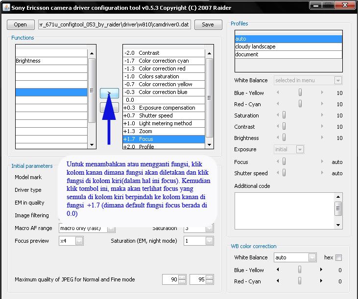Select the +0.3 Exposure compensation row
358x299 pixels.
[164, 108]
